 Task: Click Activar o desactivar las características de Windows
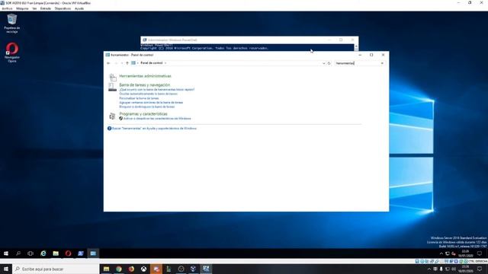157,119
